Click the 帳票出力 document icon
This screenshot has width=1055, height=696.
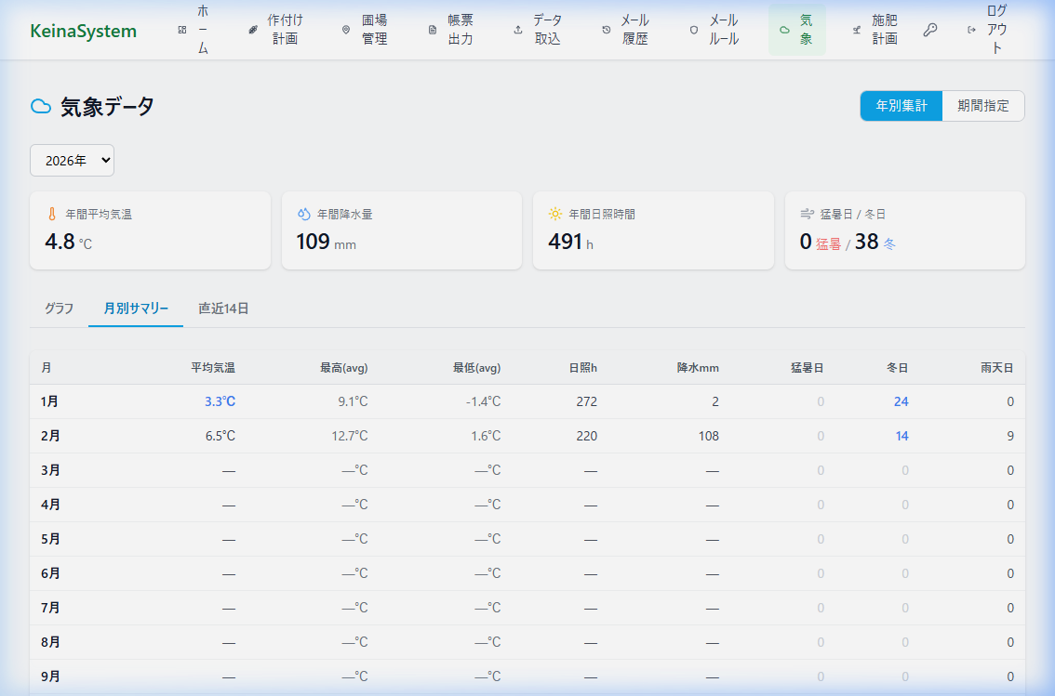432,30
